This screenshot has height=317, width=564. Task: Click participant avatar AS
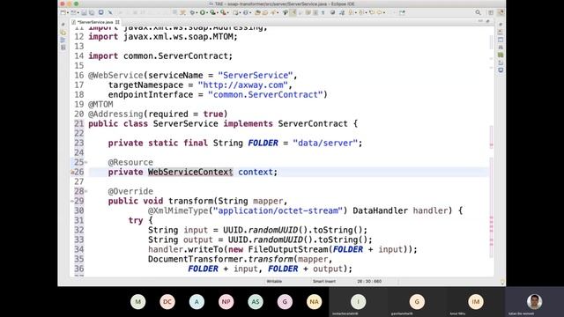[x=256, y=302]
